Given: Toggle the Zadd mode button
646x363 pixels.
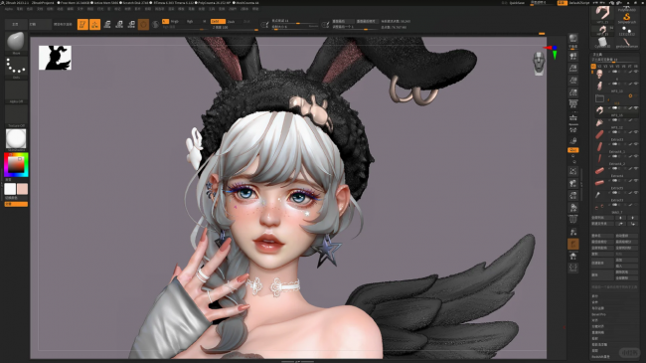Looking at the screenshot, I should [218, 22].
